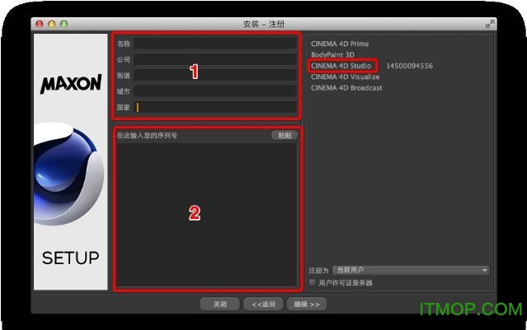The height and width of the screenshot is (330, 527).
Task: Select BodyPaint 3D in the list
Action: pyautogui.click(x=332, y=54)
